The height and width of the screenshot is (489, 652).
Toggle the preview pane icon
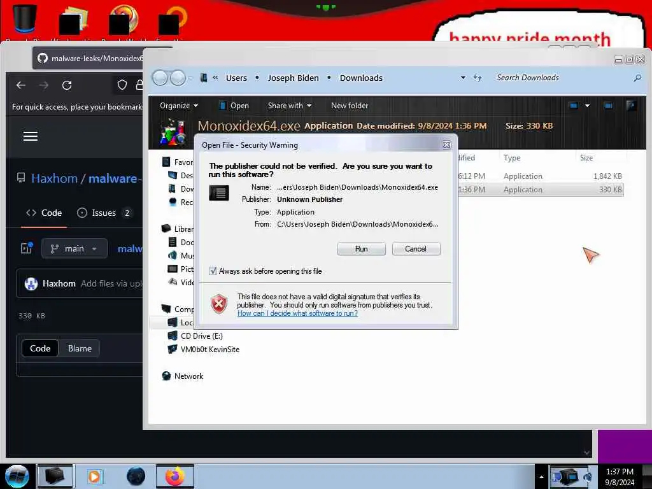(x=608, y=106)
